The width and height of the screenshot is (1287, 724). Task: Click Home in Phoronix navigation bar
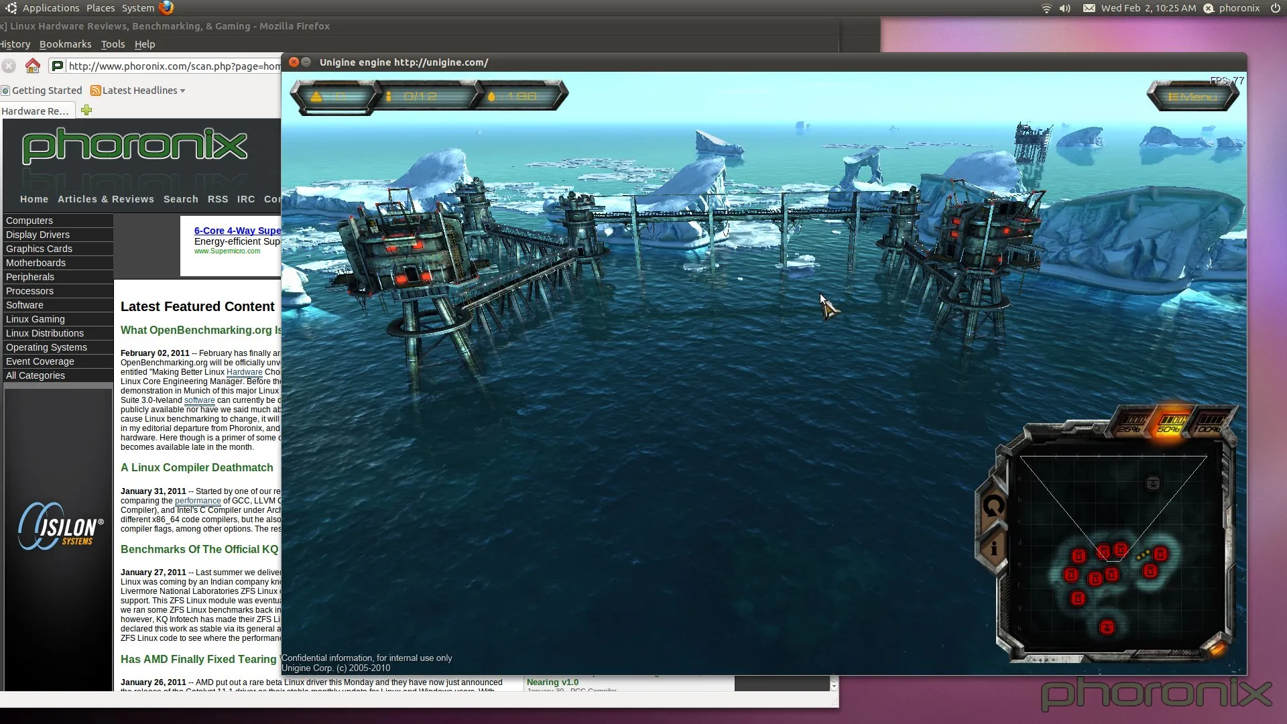(x=34, y=199)
